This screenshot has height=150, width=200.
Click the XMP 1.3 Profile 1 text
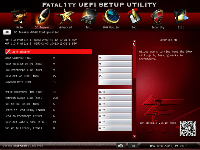[x=41, y=40]
